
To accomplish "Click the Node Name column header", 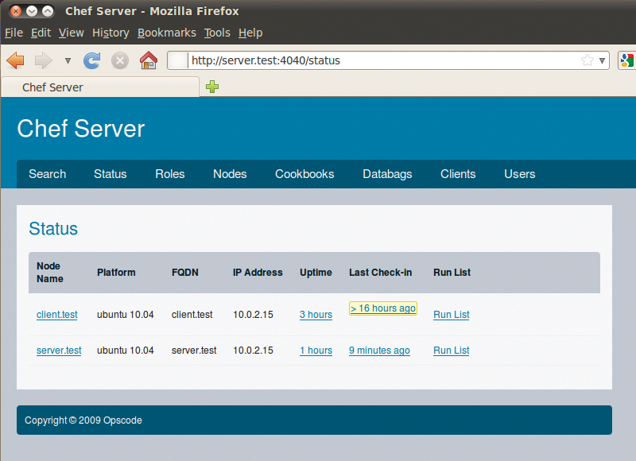I will point(50,273).
